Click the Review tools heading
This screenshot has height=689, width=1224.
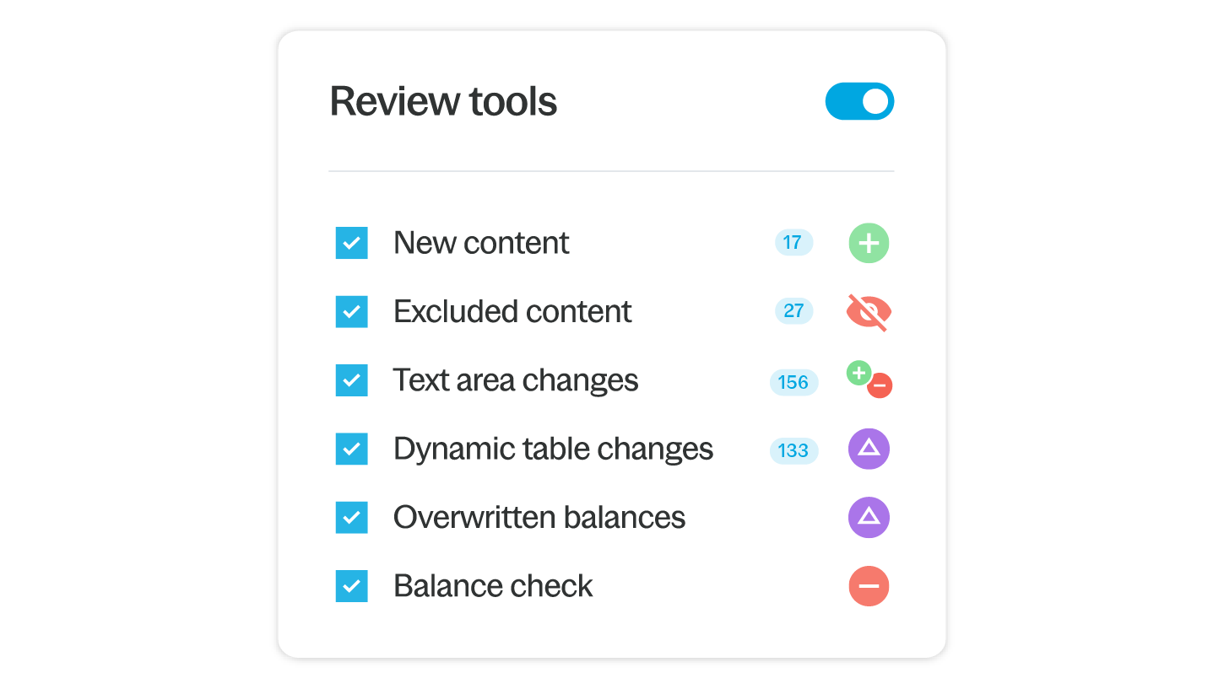443,101
